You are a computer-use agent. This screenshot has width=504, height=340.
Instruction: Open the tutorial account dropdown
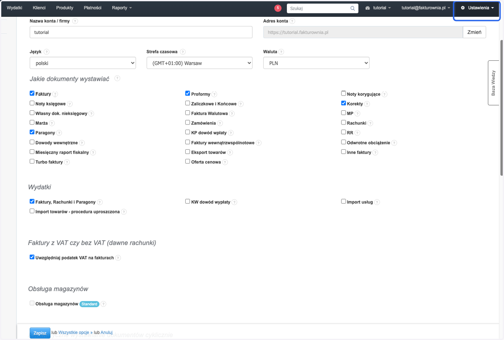(x=378, y=8)
